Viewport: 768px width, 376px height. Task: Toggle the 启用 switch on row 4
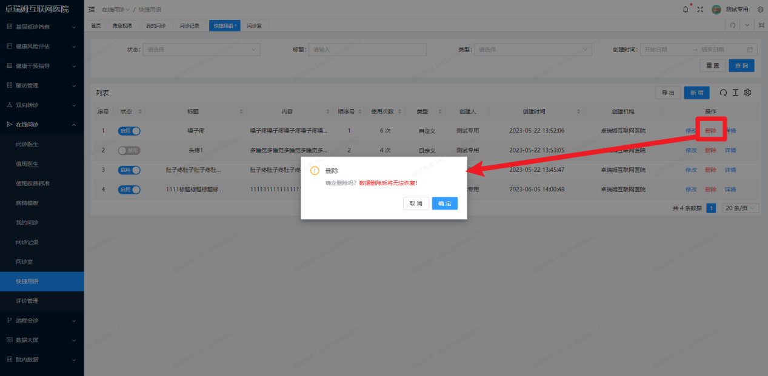129,190
